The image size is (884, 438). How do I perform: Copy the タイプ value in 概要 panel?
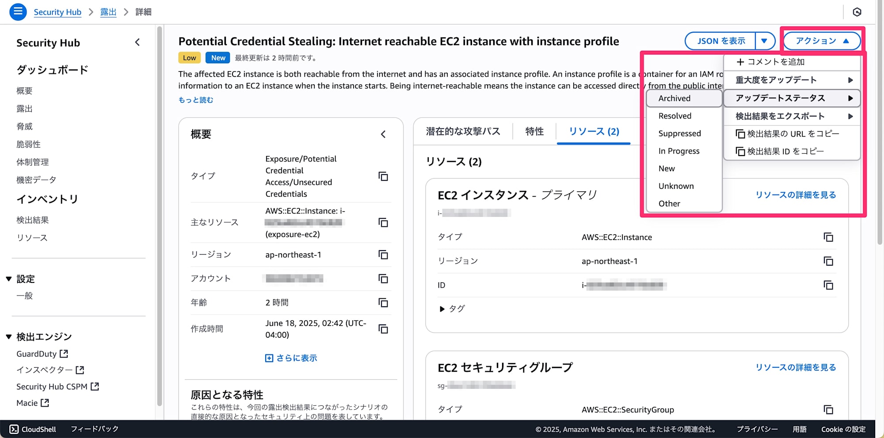point(383,176)
